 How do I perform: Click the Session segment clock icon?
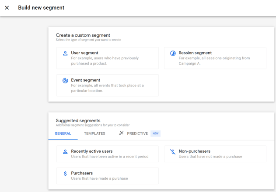pyautogui.click(x=173, y=53)
